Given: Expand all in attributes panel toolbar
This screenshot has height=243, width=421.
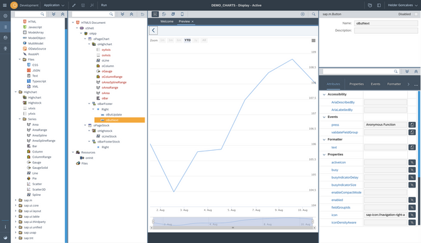Looking at the screenshot, I should (407, 72).
